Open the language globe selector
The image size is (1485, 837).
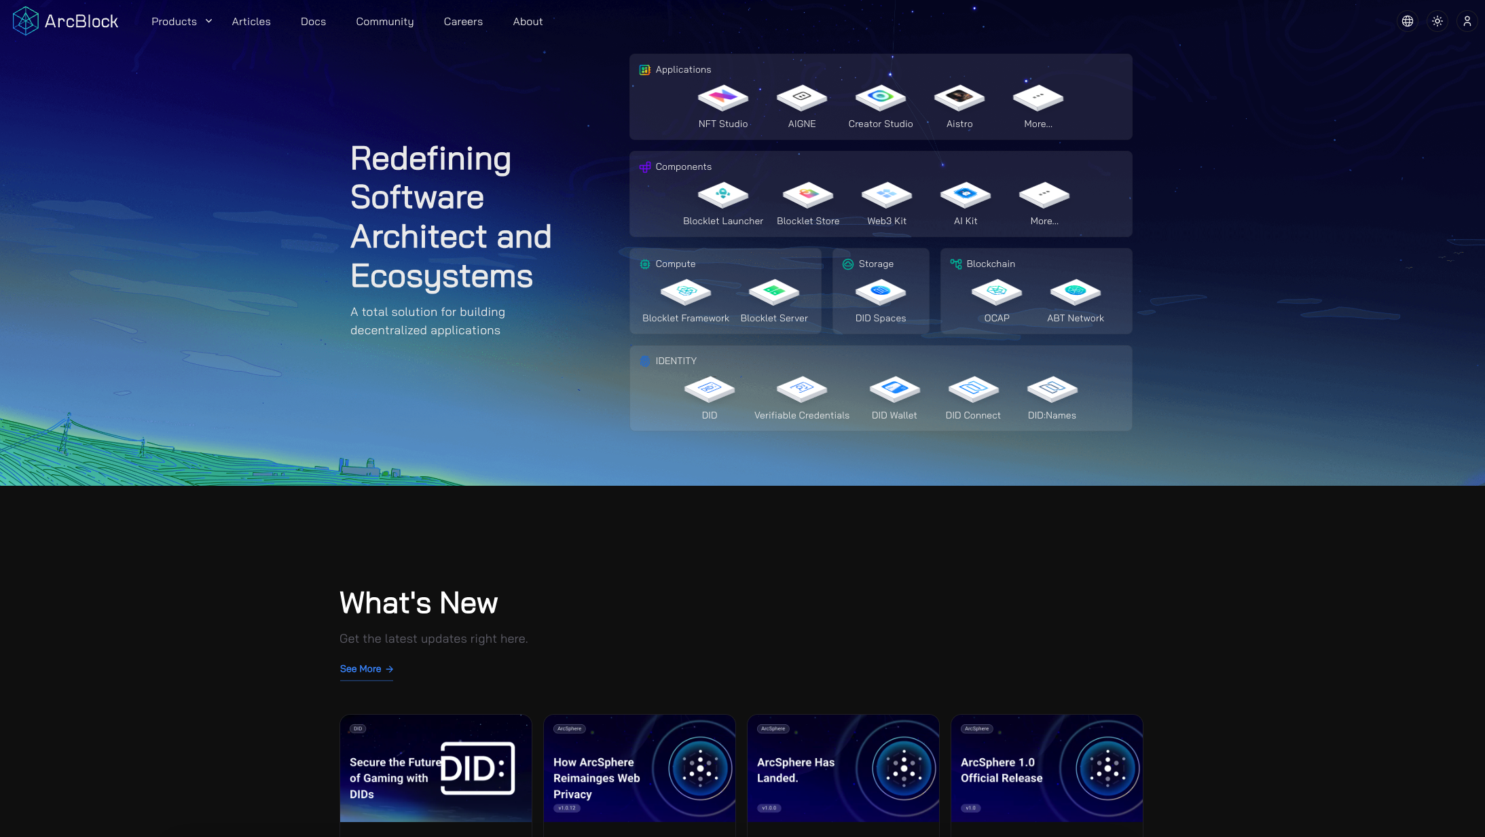point(1407,22)
